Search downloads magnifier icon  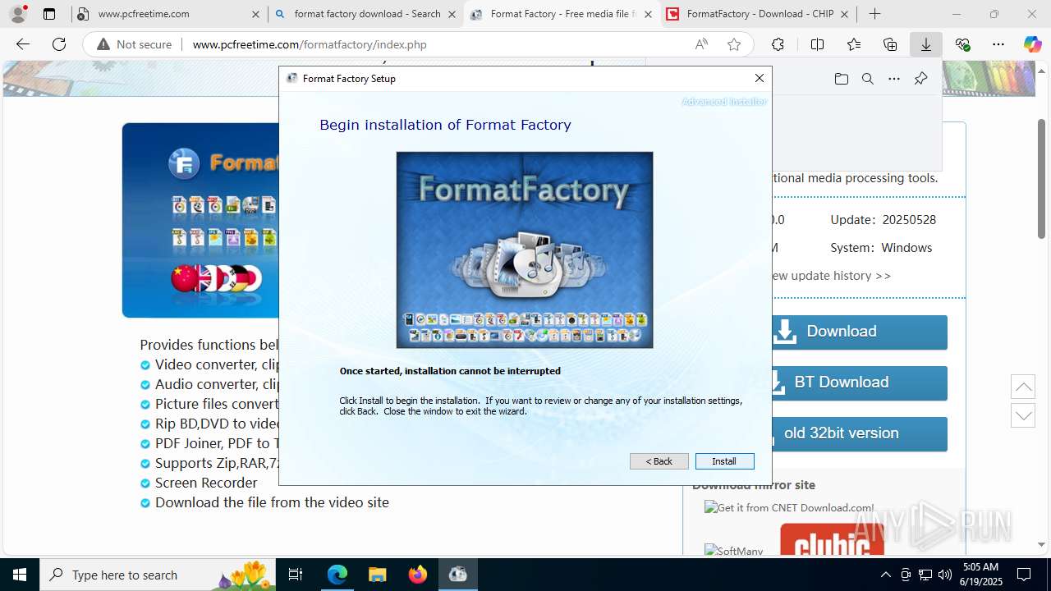click(x=868, y=79)
